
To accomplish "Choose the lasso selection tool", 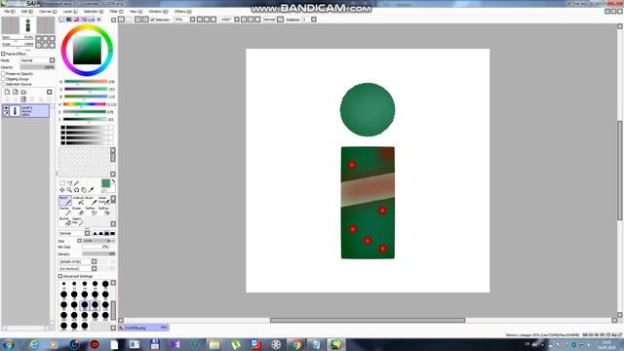I will tap(69, 183).
